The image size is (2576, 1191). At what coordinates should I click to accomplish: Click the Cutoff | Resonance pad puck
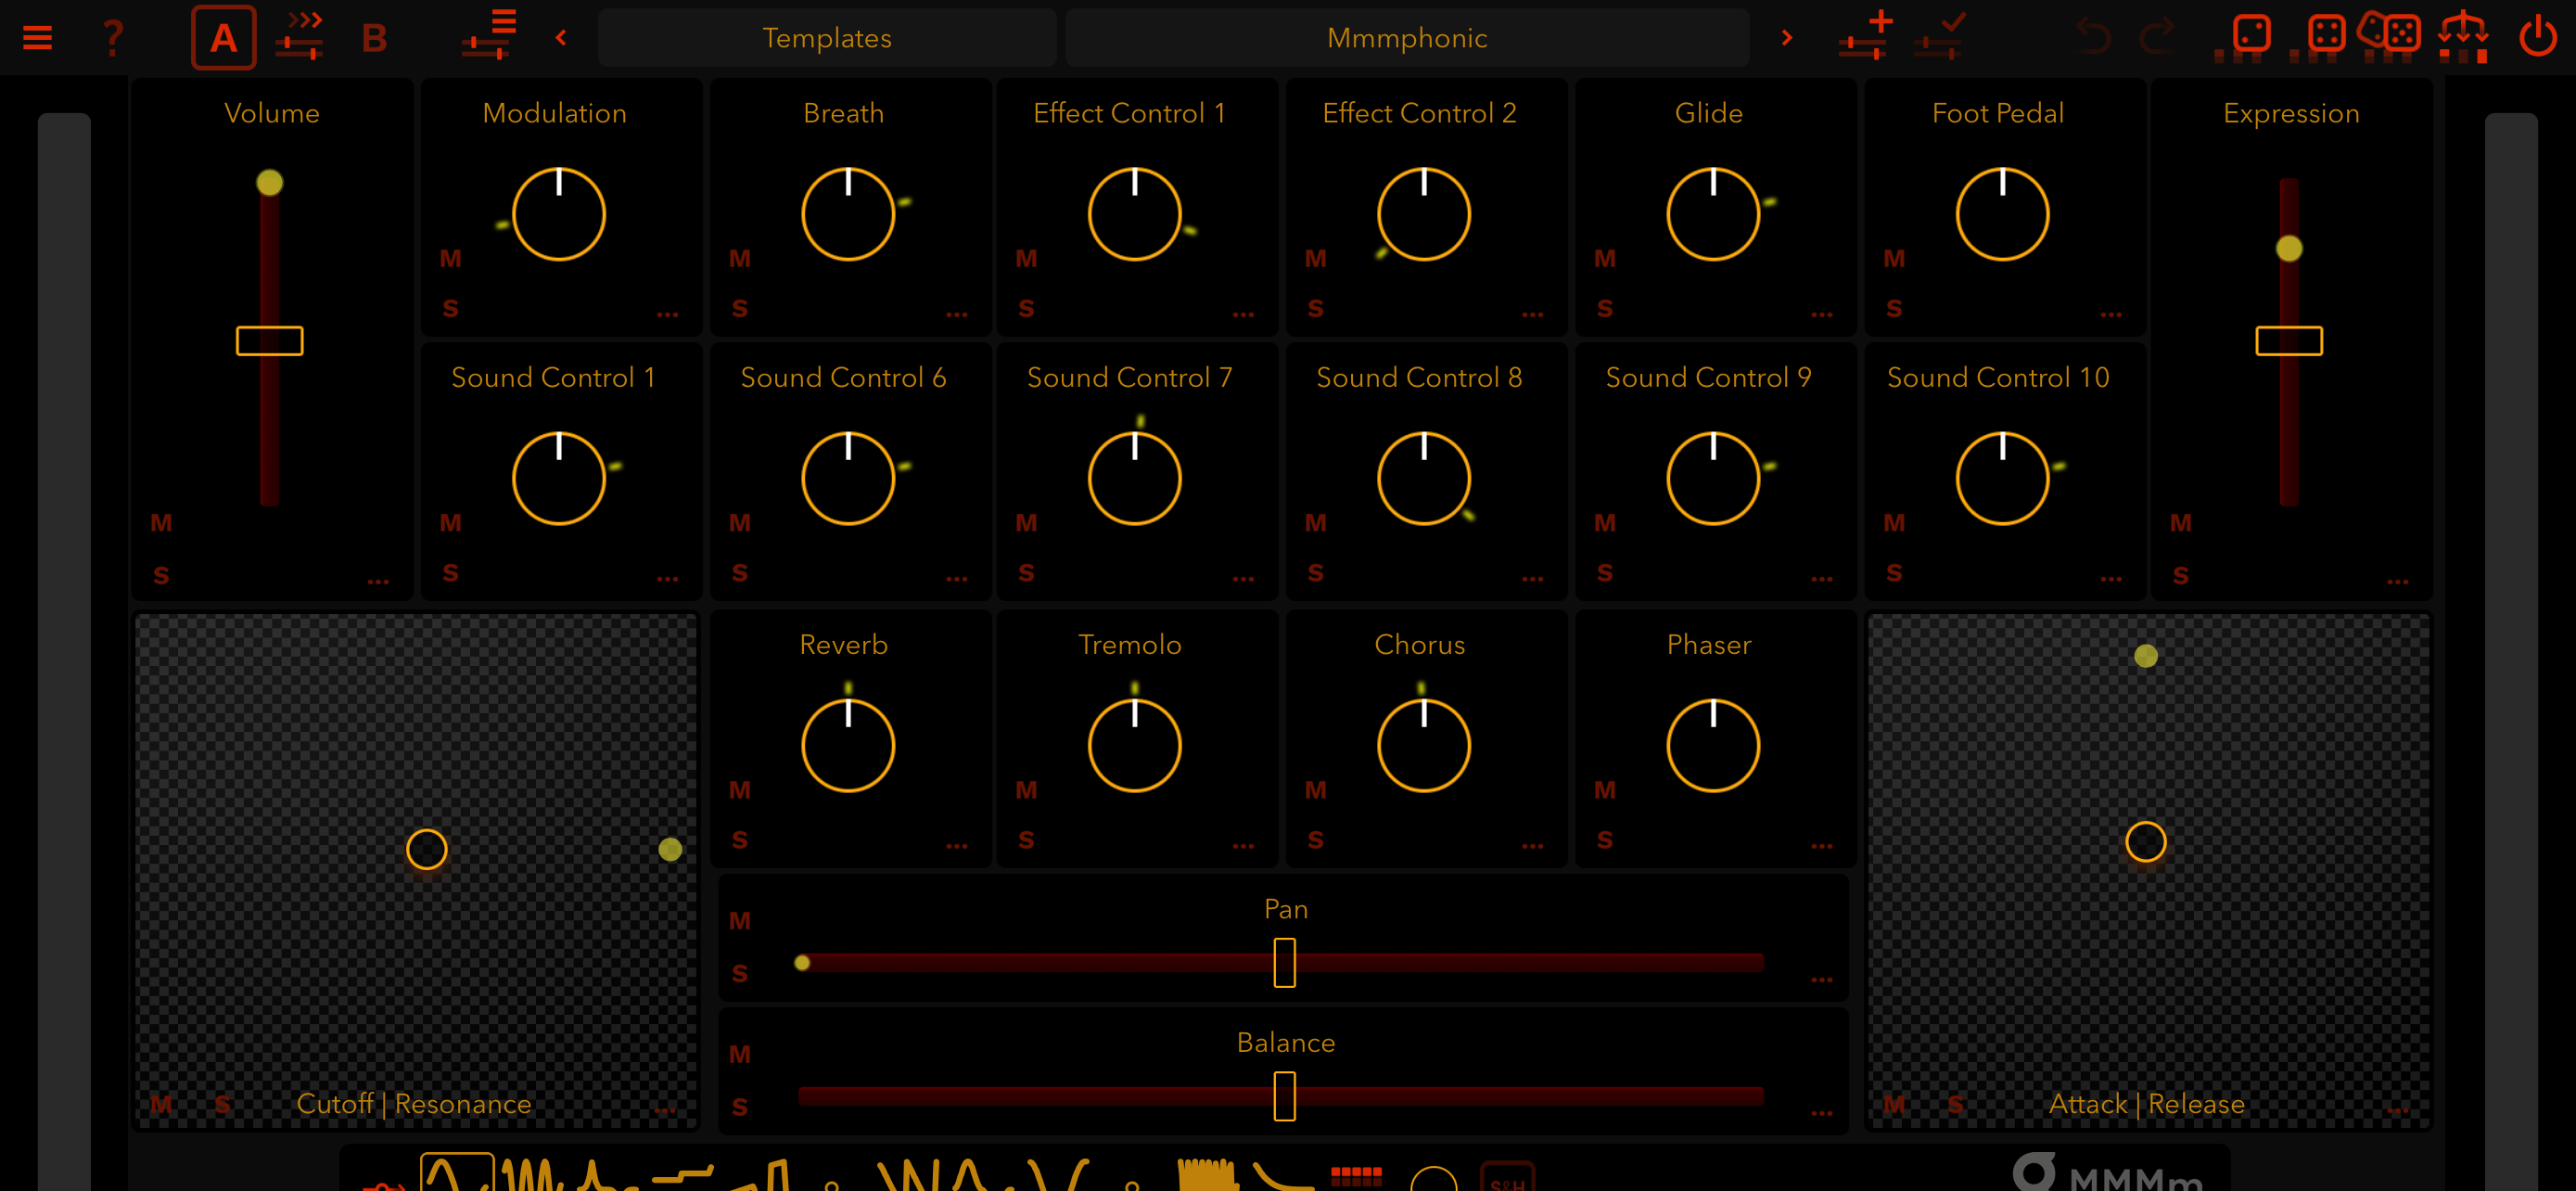[427, 849]
